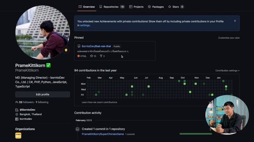The height and width of the screenshot is (142, 254).
Task: Open the borntodev Facebook link
Action: coord(26,119)
